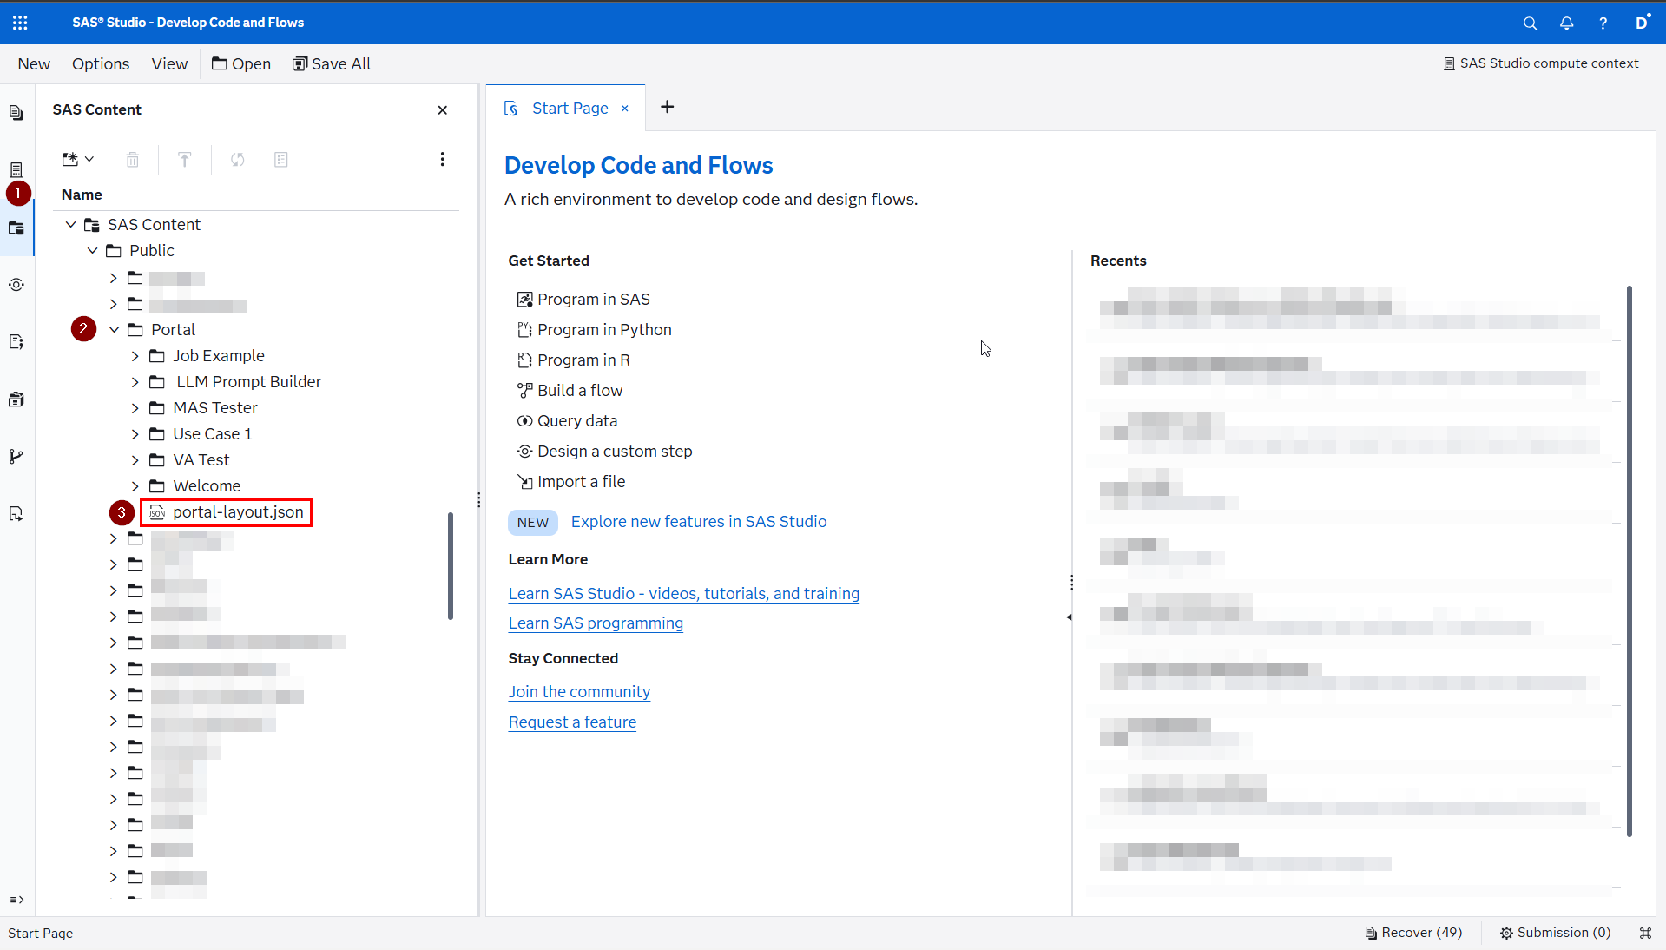Open the Snippets sidebar icon
The width and height of the screenshot is (1666, 950).
16,342
